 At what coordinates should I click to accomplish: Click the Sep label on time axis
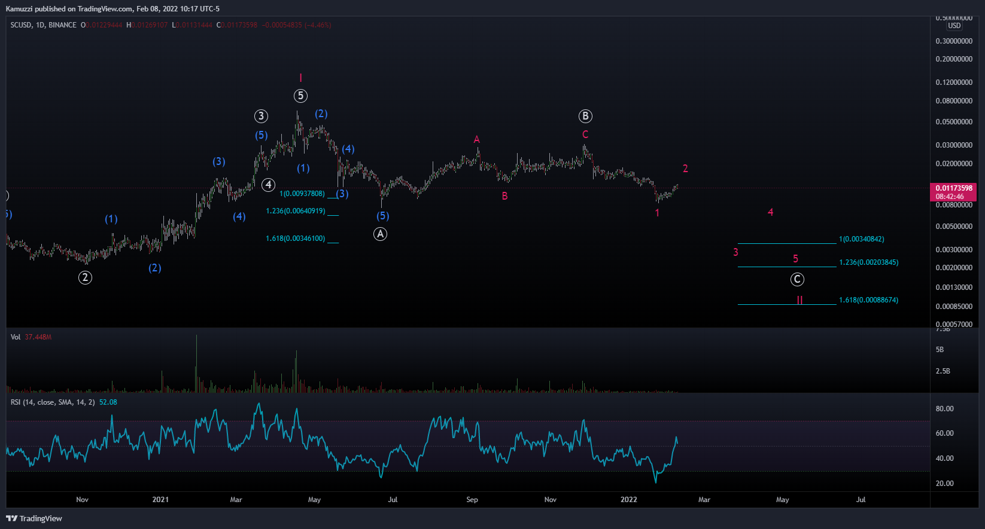click(x=472, y=500)
